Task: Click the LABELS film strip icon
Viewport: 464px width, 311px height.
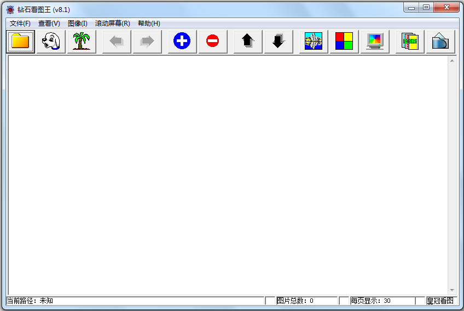Action: coord(410,42)
